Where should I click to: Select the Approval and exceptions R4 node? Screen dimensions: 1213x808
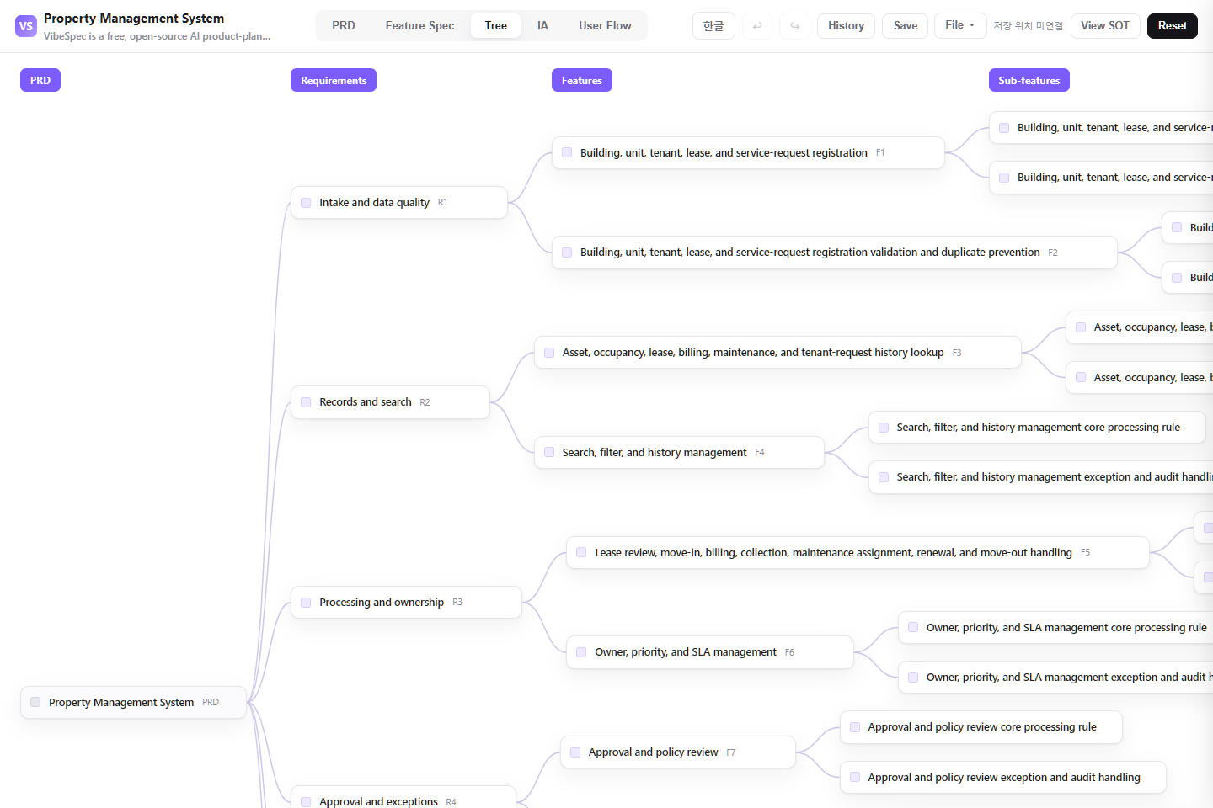click(x=403, y=798)
